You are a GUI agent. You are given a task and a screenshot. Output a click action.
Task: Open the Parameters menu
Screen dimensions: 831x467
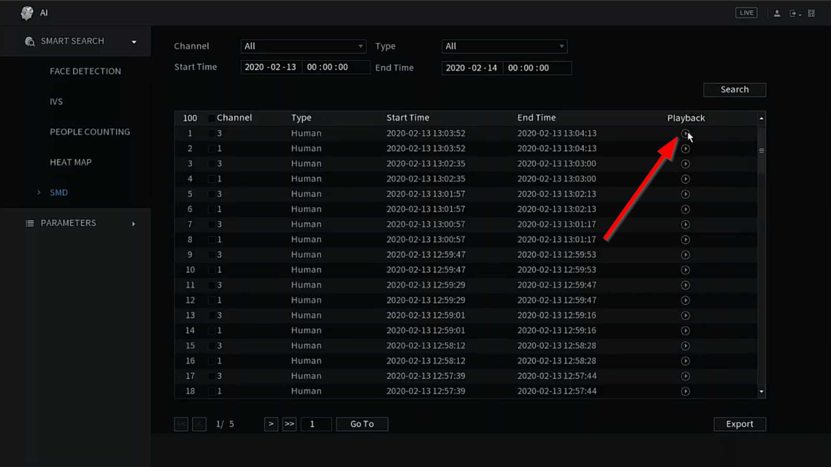point(69,223)
